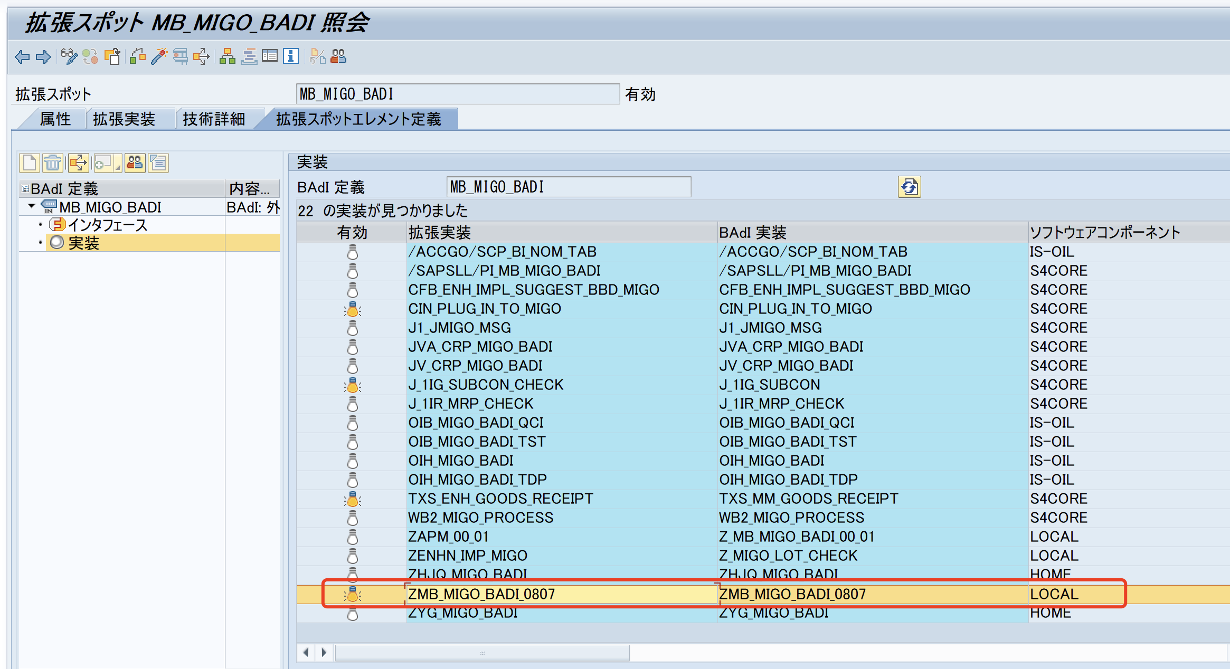The image size is (1230, 669).
Task: Click the magic wand activate icon
Action: (158, 56)
